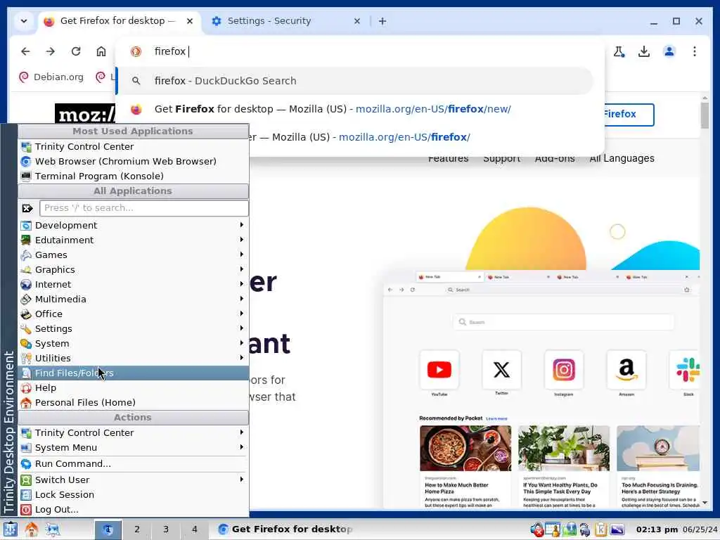Expand the System Menu entry

click(134, 448)
